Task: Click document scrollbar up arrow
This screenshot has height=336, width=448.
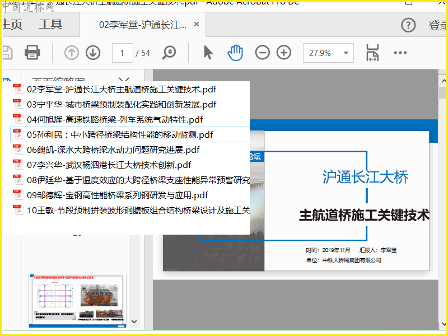Action: 443,81
